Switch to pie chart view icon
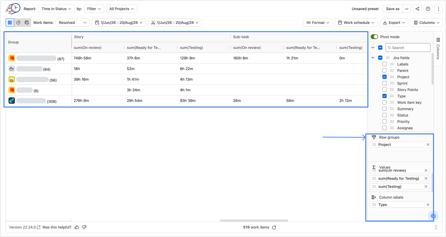Image resolution: width=446 pixels, height=237 pixels. coord(18,23)
